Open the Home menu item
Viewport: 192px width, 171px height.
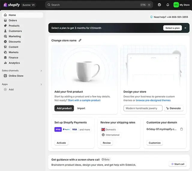tap(22, 15)
